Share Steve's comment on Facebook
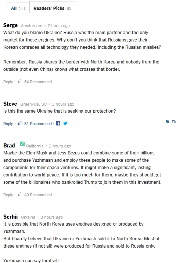This screenshot has width=176, height=263. (58, 123)
